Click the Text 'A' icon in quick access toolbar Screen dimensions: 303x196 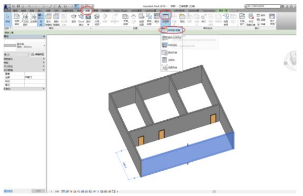pyautogui.click(x=60, y=7)
